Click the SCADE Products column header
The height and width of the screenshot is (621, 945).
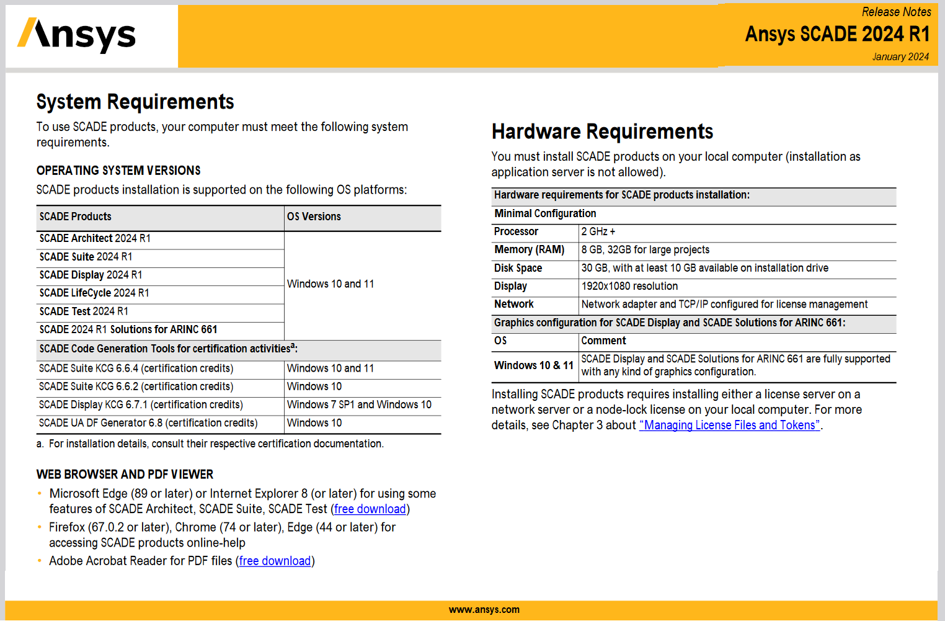coord(160,217)
